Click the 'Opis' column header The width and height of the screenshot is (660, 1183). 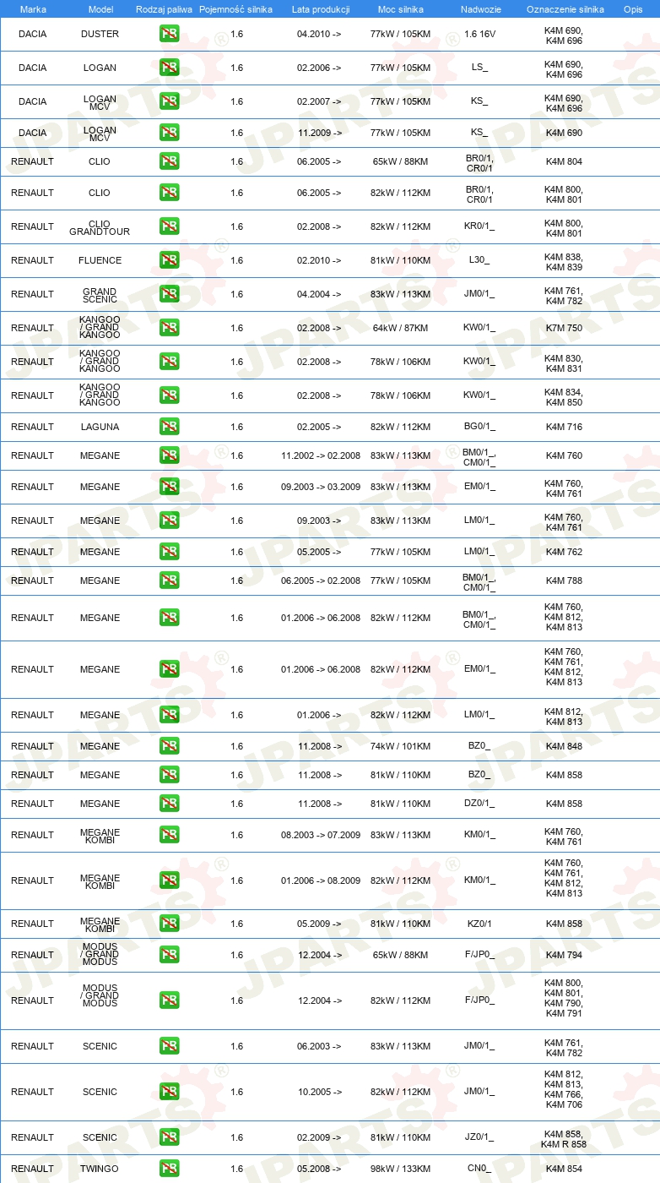(632, 9)
